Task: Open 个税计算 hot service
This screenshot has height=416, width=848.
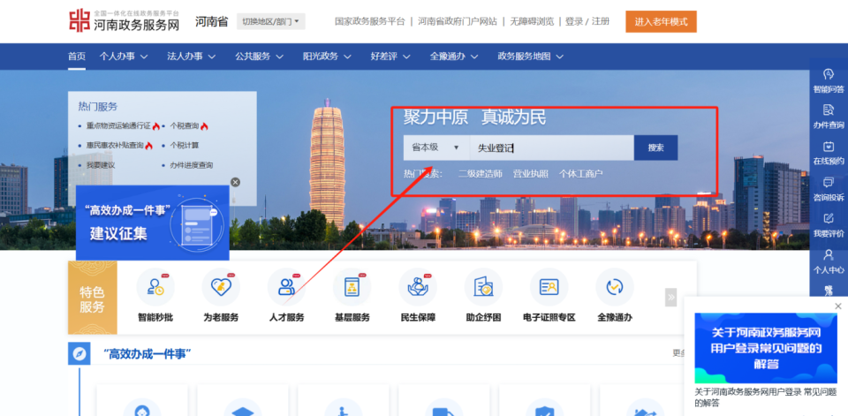Action: pos(185,146)
